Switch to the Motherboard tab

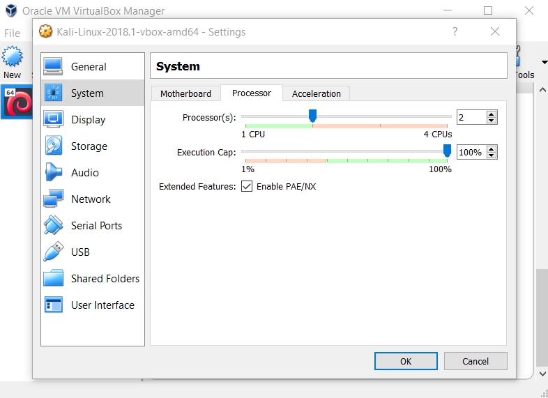[x=185, y=93]
